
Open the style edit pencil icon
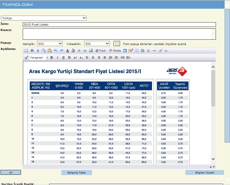point(26,58)
